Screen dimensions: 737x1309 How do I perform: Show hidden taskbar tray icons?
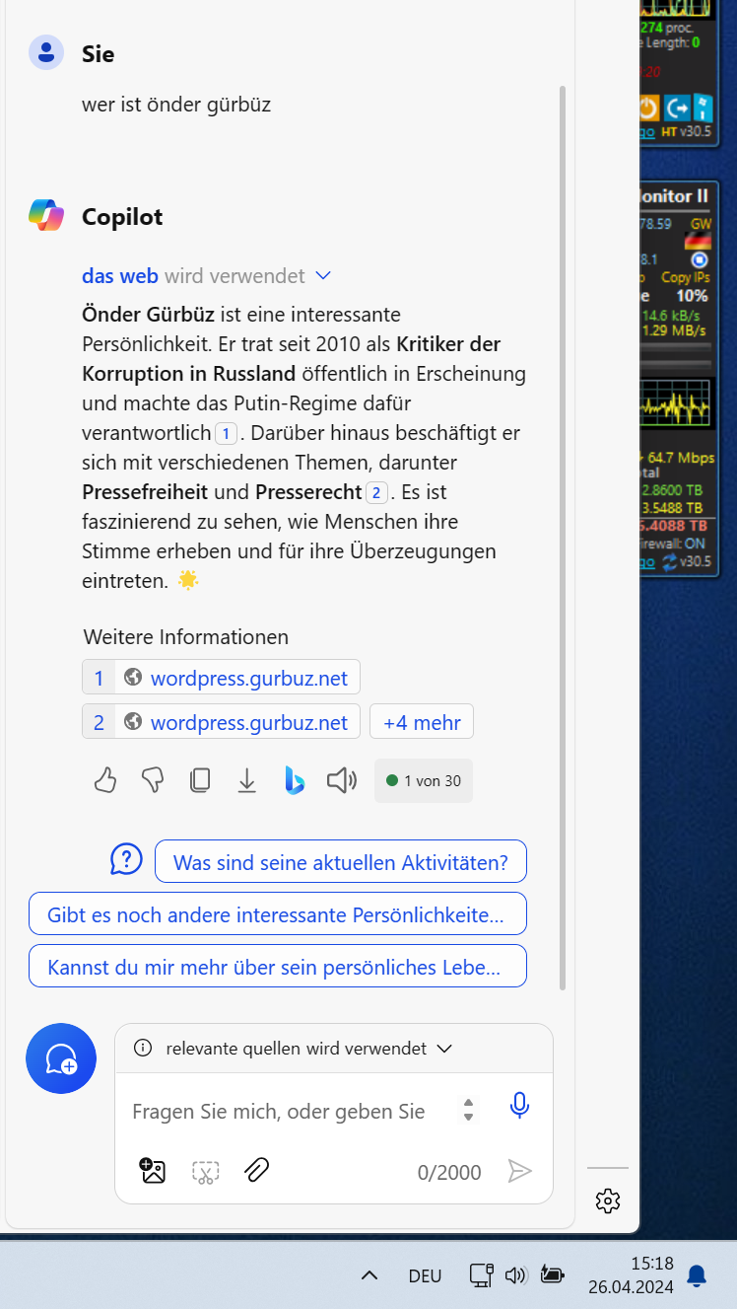pos(369,1275)
